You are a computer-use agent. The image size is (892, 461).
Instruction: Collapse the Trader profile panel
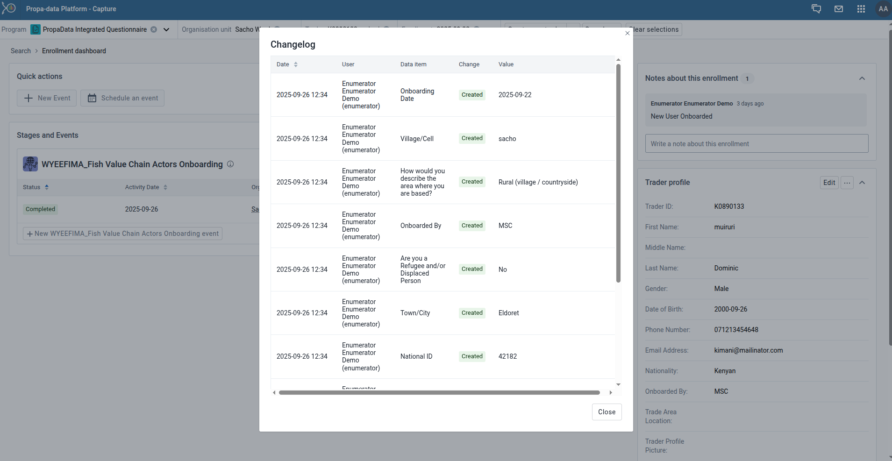(862, 183)
